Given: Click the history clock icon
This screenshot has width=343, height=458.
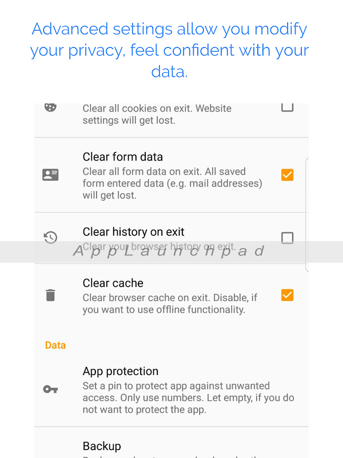Looking at the screenshot, I should 50,237.
